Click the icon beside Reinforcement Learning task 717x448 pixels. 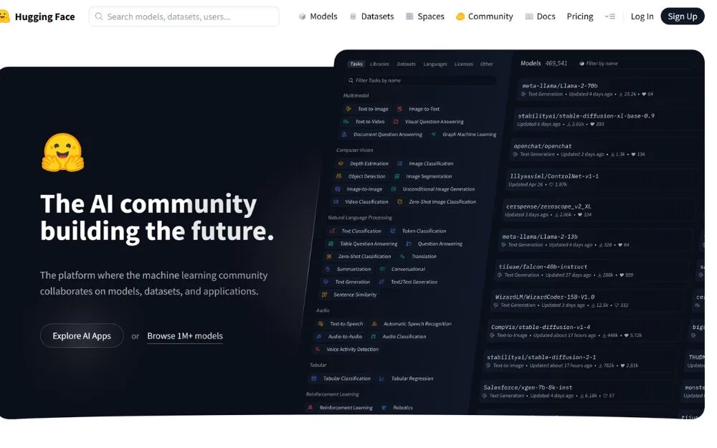pos(310,407)
